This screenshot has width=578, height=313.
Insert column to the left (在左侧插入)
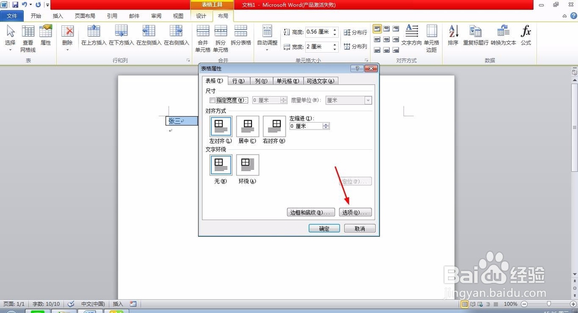149,35
